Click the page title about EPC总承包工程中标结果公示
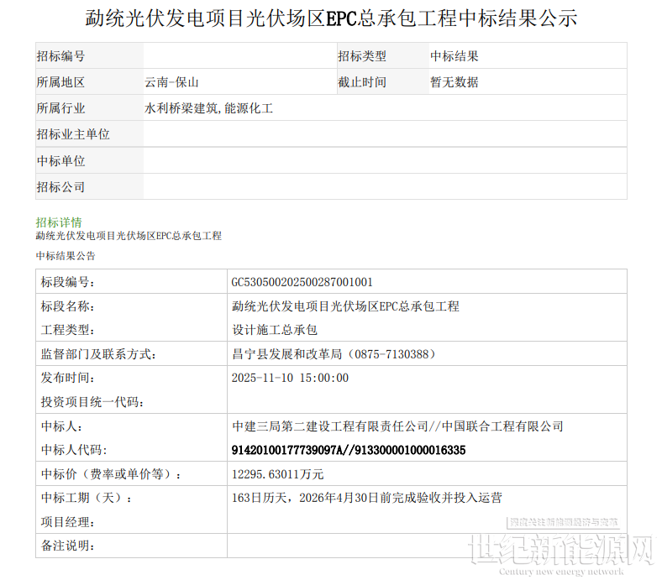 pyautogui.click(x=331, y=18)
